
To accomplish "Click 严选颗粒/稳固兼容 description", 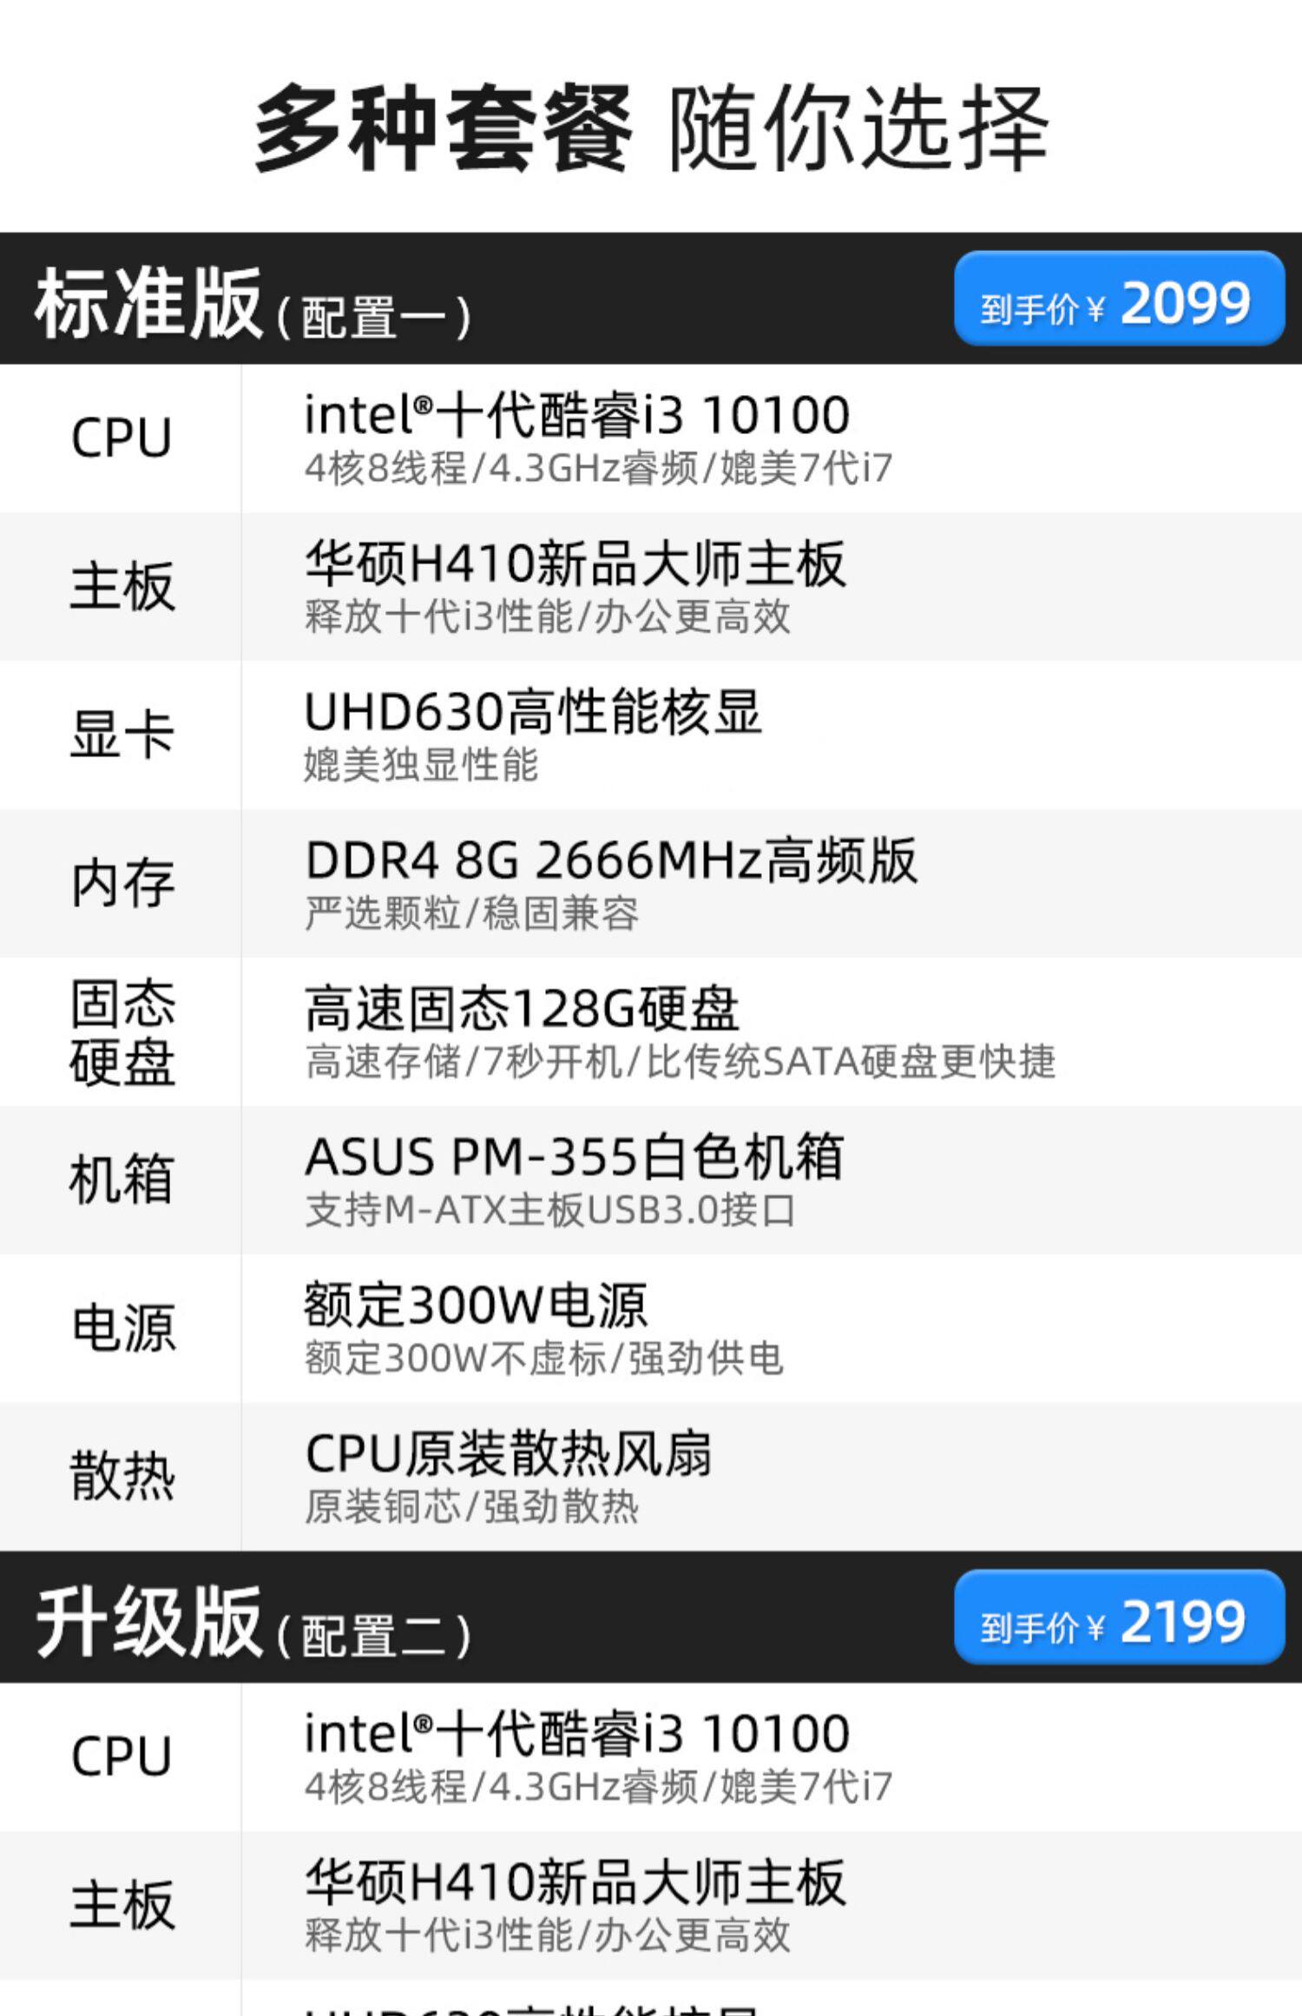I will (471, 913).
